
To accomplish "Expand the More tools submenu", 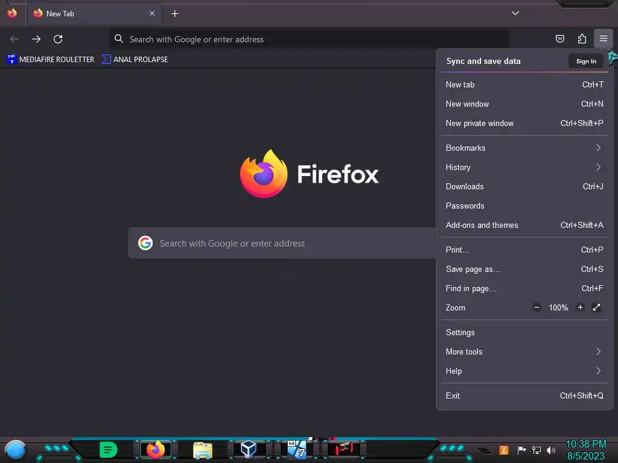I will point(524,351).
